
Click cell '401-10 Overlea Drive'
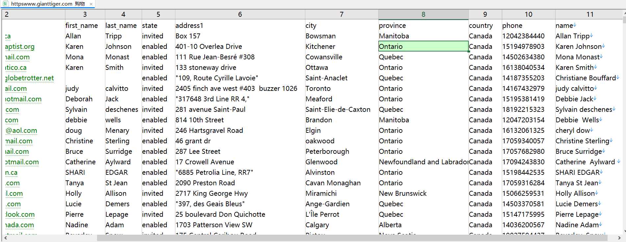tap(240, 47)
